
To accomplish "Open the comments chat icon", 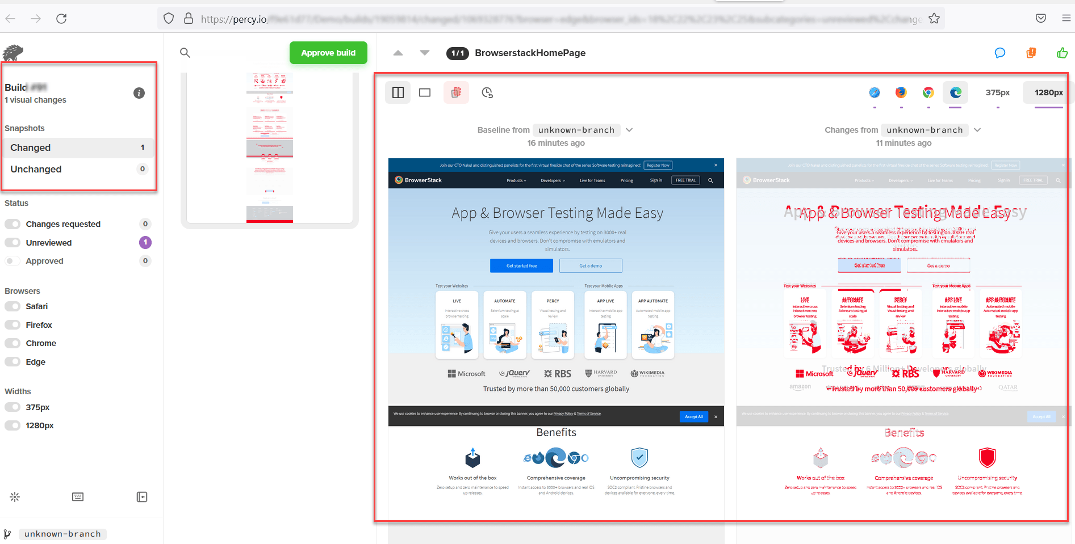I will (1000, 53).
